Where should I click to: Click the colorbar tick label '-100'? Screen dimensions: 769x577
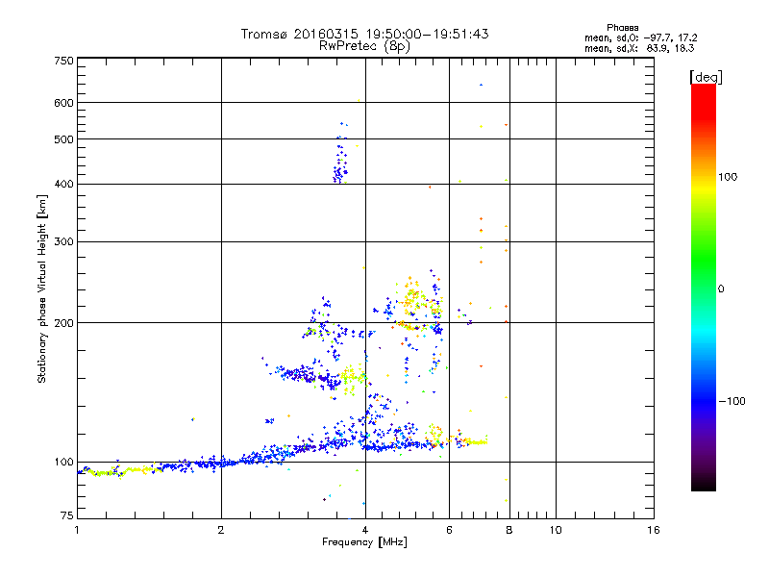732,401
